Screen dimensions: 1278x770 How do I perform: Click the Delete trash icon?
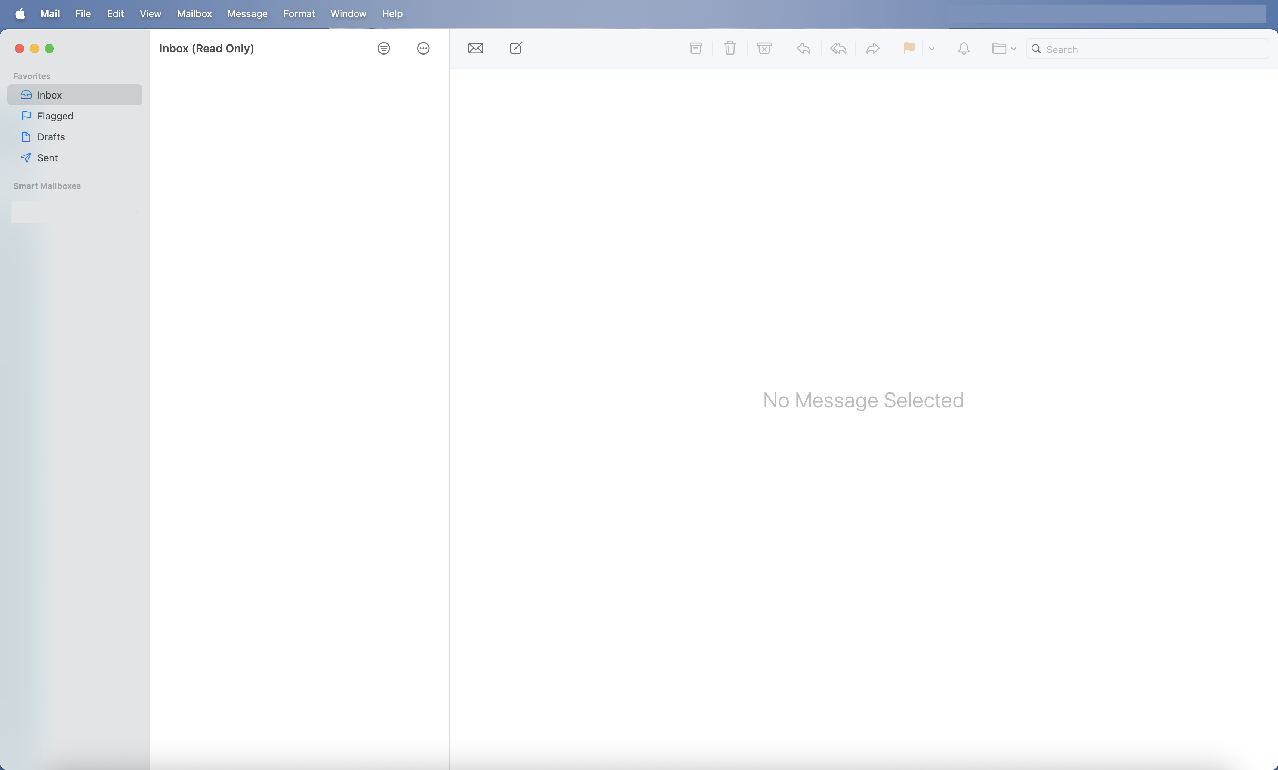tap(730, 48)
